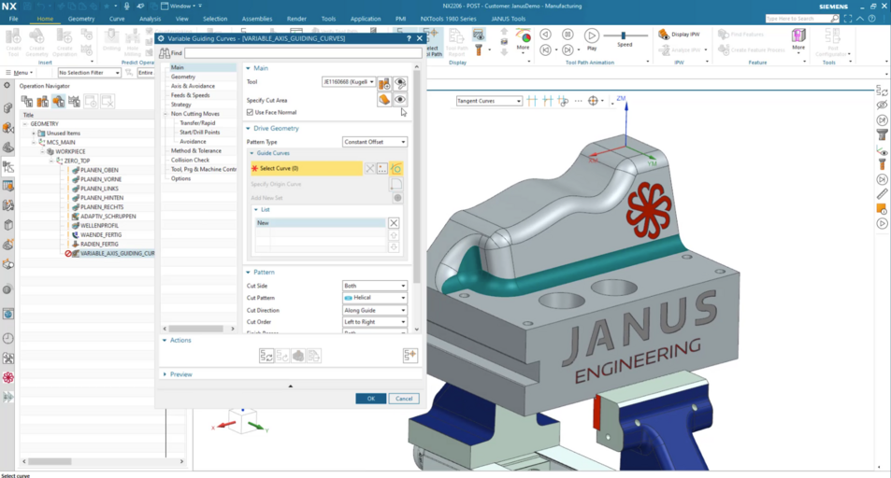Viewport: 891px width, 478px height.
Task: Click the ruler measure icon on right toolbar
Action: point(882,194)
